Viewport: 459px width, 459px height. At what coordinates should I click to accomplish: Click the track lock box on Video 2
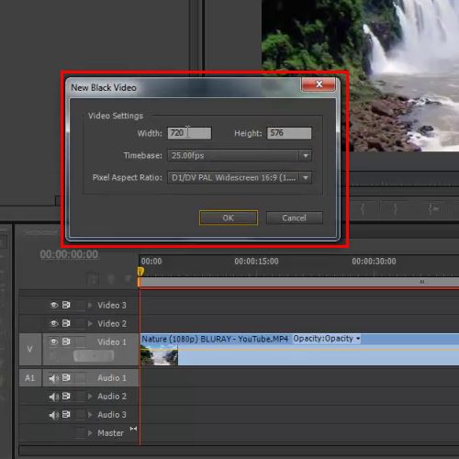(x=80, y=323)
